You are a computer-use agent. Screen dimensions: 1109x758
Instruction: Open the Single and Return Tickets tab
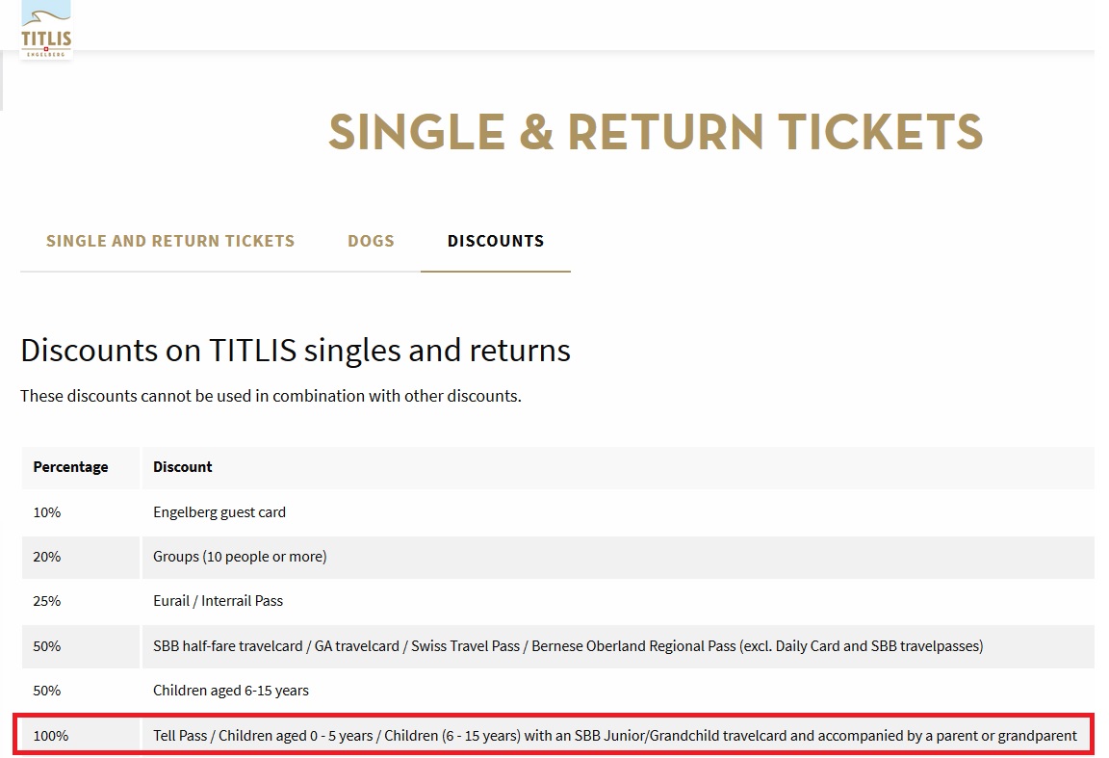pyautogui.click(x=170, y=242)
